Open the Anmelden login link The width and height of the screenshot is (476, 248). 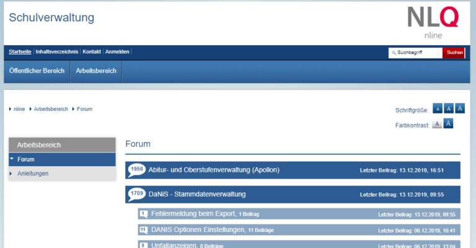[x=117, y=52]
